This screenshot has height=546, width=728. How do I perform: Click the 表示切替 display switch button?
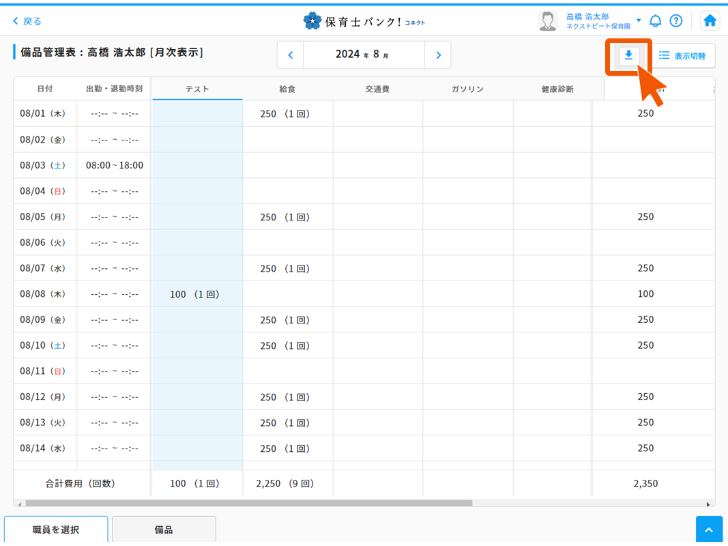[682, 56]
